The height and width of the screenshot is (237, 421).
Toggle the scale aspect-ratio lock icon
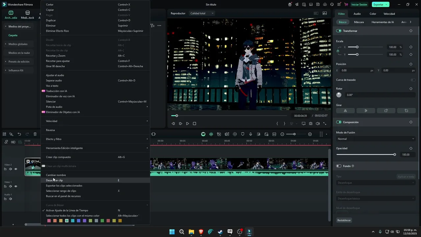(x=338, y=51)
